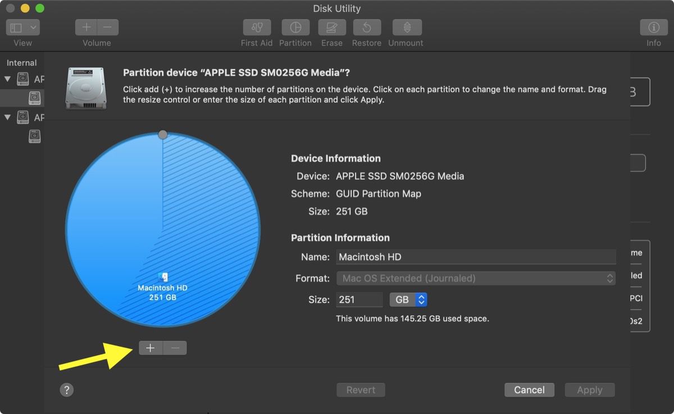Click the Restore toolbar icon
Screen dimensions: 674x414
coord(366,27)
